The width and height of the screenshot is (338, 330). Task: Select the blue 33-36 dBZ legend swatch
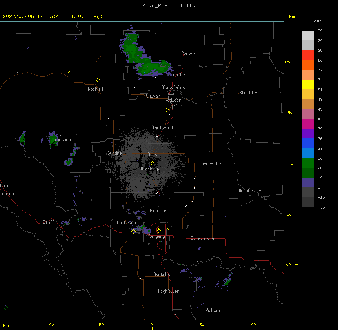pyautogui.click(x=308, y=143)
